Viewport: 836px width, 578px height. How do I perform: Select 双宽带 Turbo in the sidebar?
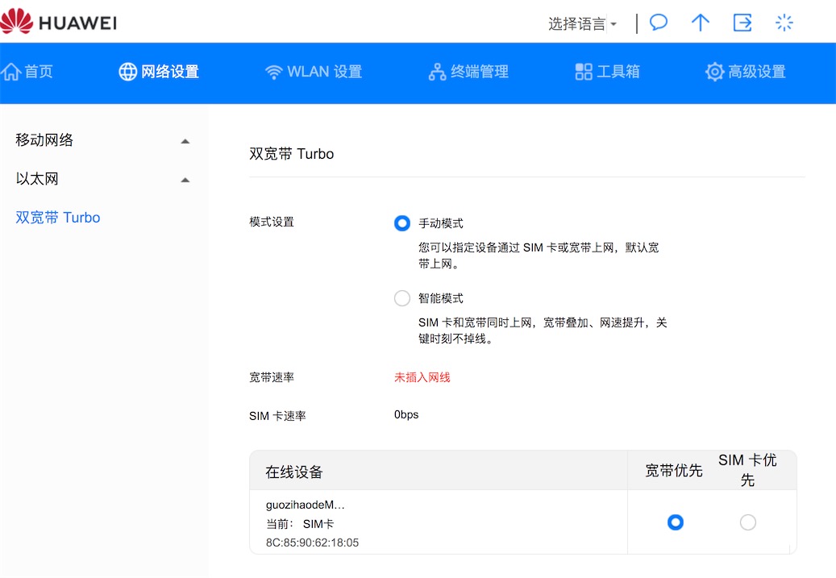pos(57,217)
